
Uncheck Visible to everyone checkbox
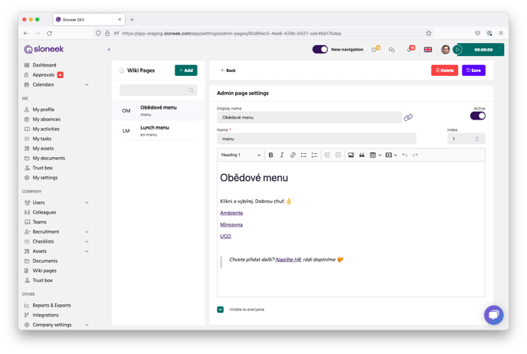point(220,310)
